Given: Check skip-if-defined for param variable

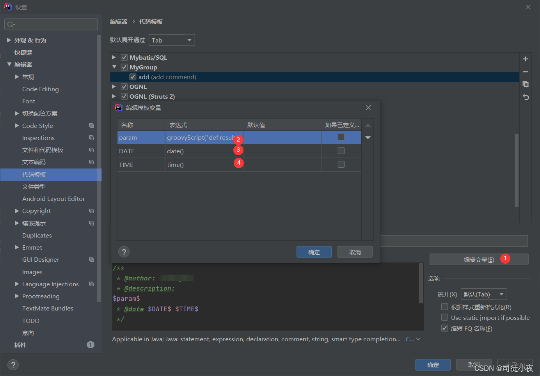Looking at the screenshot, I should click(341, 137).
